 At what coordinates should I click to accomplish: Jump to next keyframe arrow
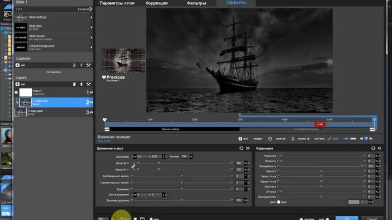371,139
